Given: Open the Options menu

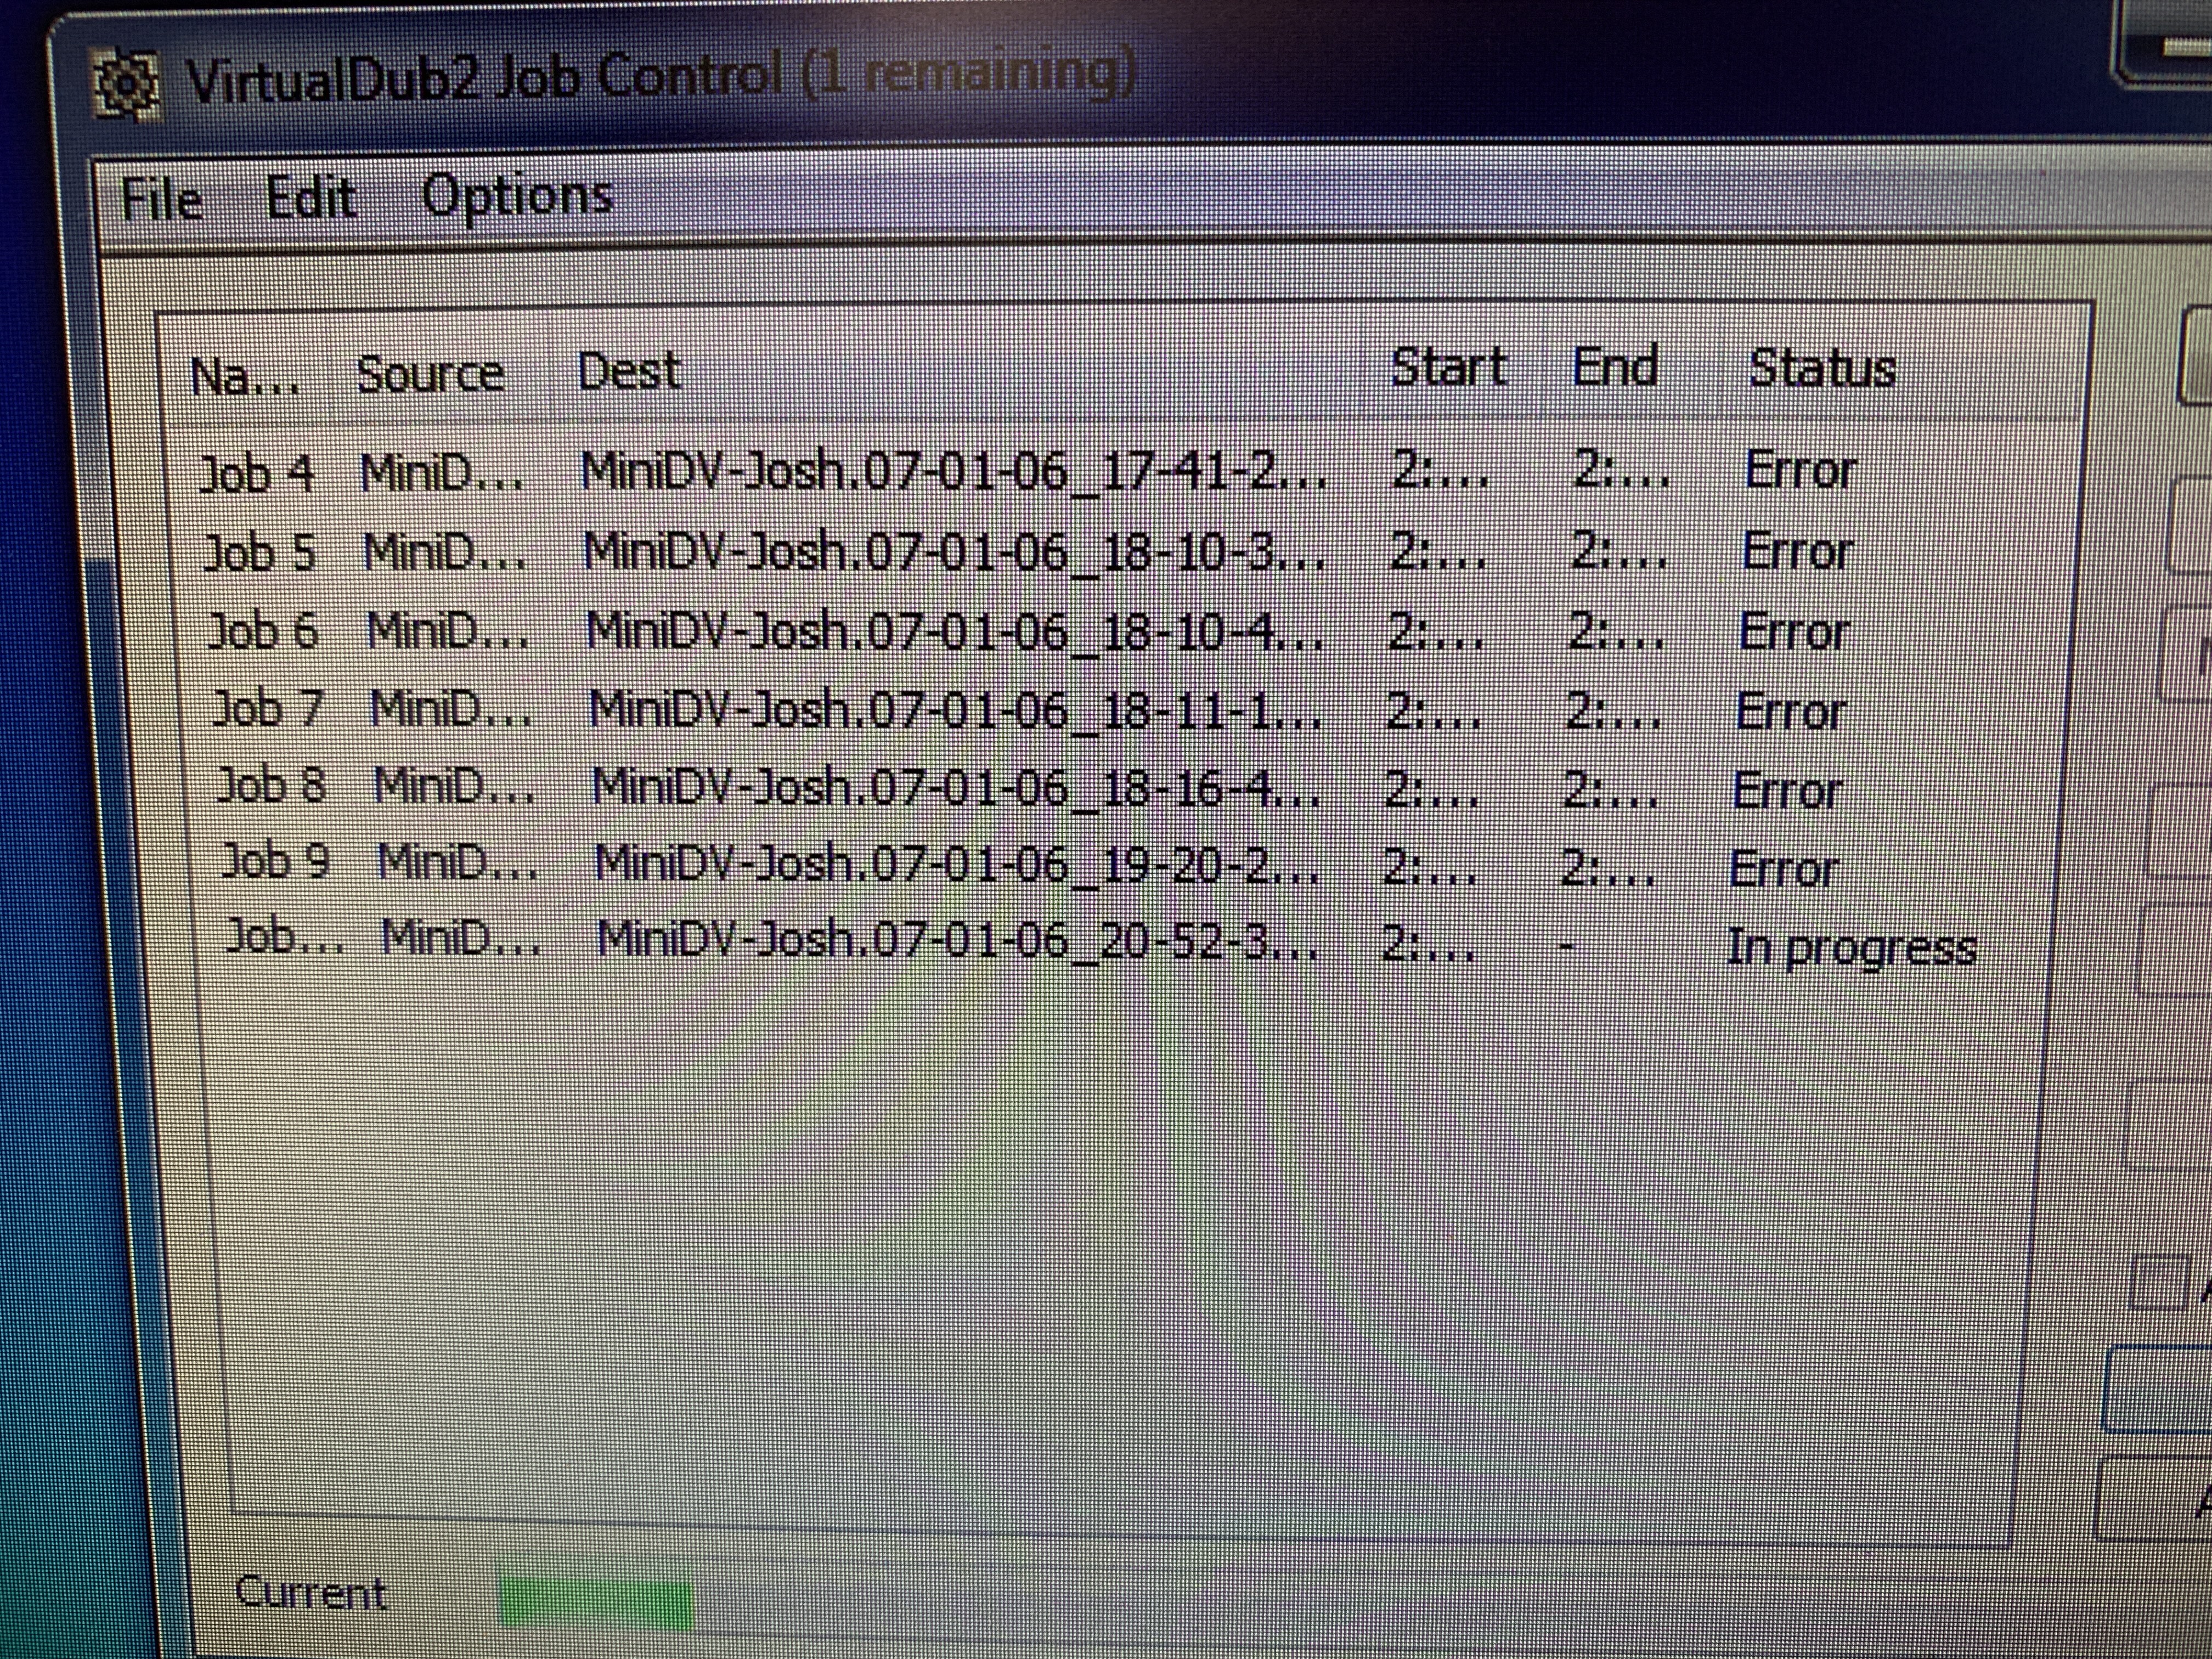Looking at the screenshot, I should [x=517, y=195].
